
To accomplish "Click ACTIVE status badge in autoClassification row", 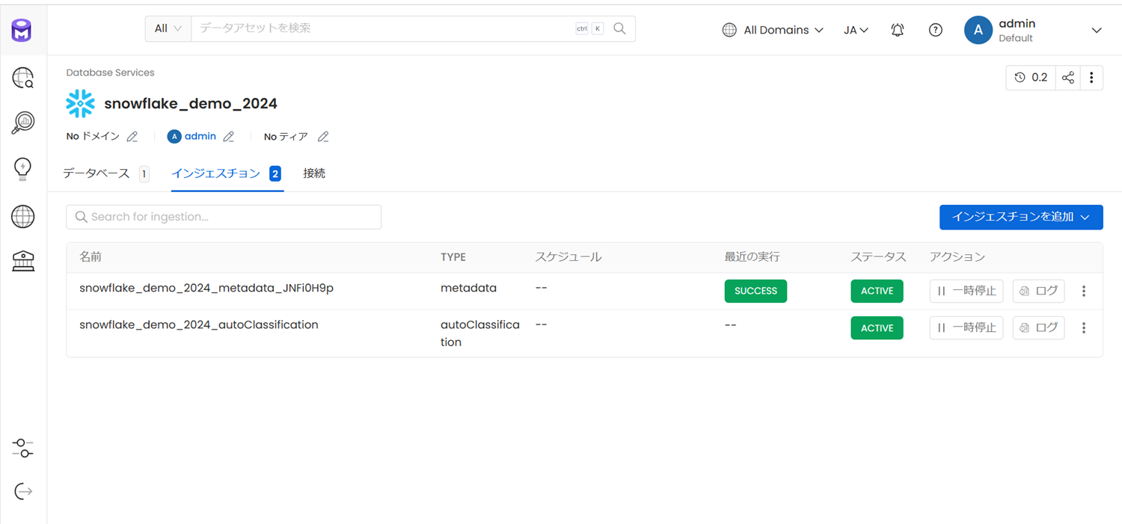I will (877, 328).
